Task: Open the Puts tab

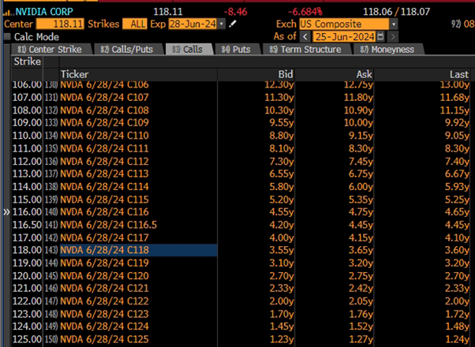Action: point(237,50)
